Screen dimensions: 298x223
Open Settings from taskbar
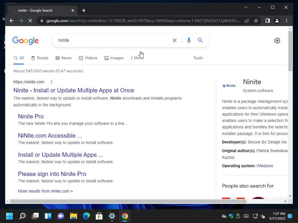tap(112, 216)
